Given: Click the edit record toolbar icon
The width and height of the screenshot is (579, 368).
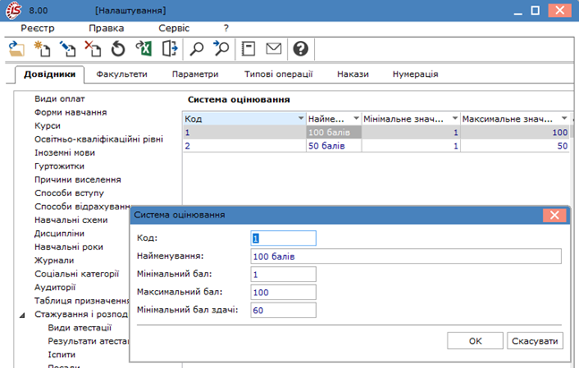Looking at the screenshot, I should (68, 48).
